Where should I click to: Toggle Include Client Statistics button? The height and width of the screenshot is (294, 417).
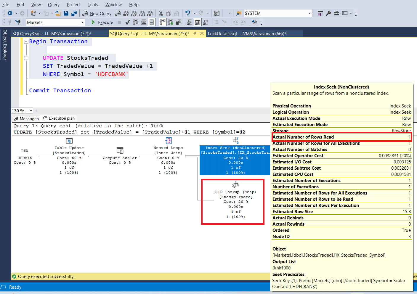(x=179, y=22)
